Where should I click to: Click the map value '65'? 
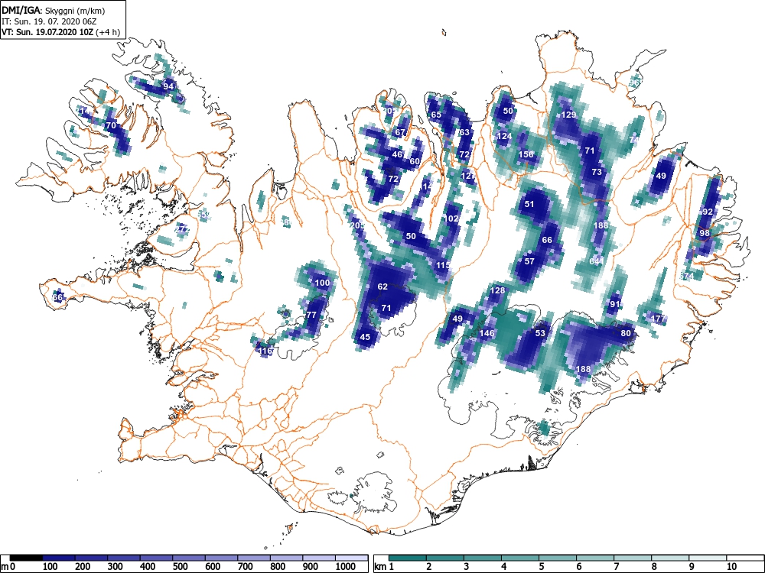(436, 115)
